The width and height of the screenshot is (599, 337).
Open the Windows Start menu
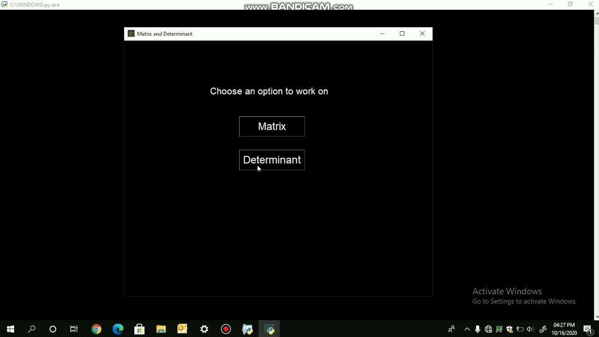10,329
